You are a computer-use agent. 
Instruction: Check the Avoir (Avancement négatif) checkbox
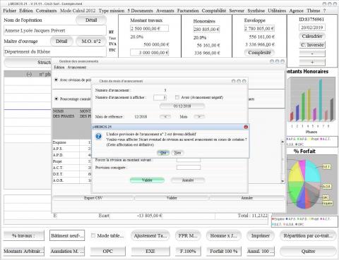pyautogui.click(x=177, y=97)
